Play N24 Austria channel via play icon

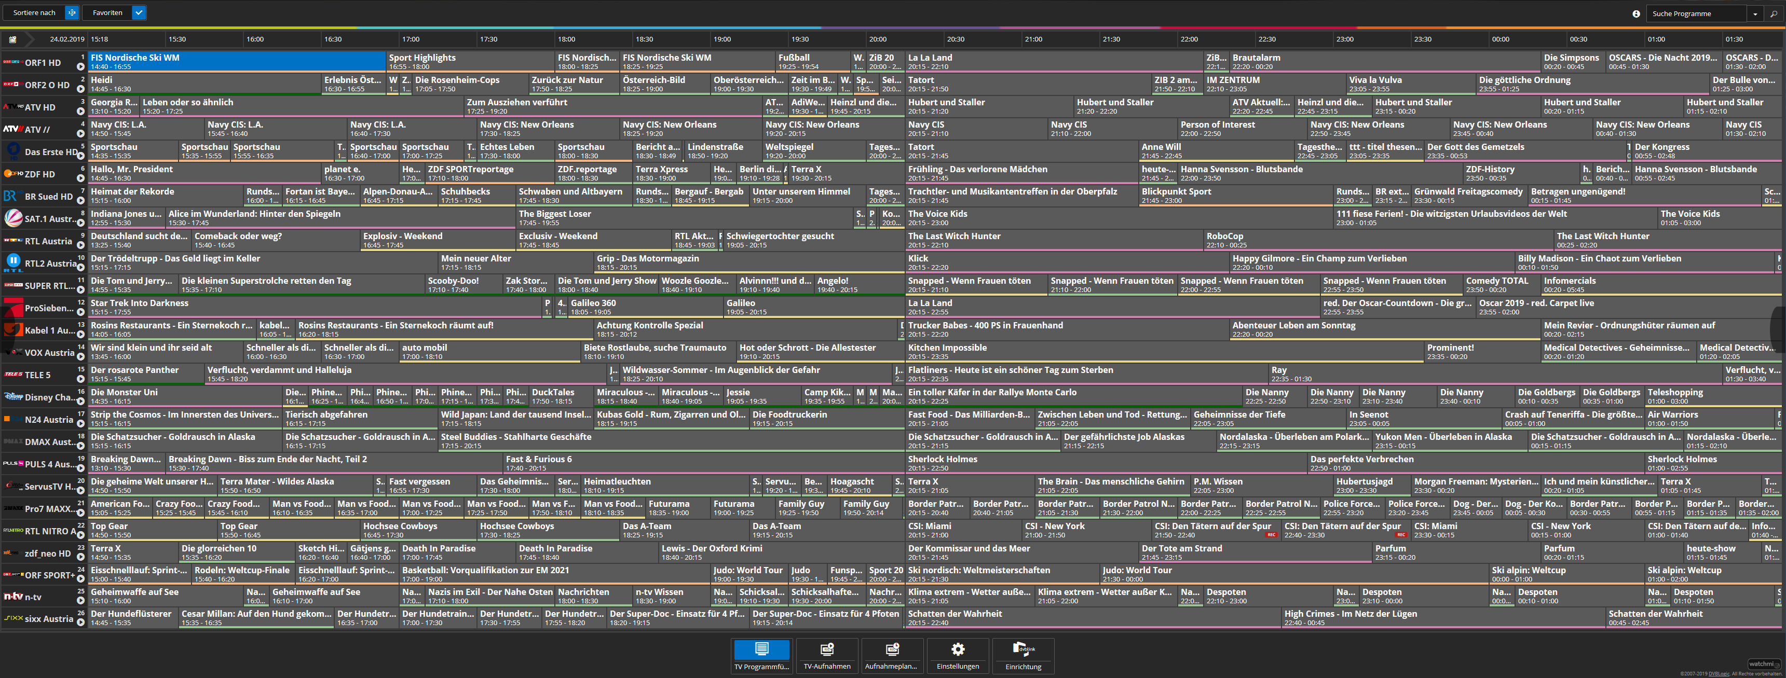click(80, 424)
